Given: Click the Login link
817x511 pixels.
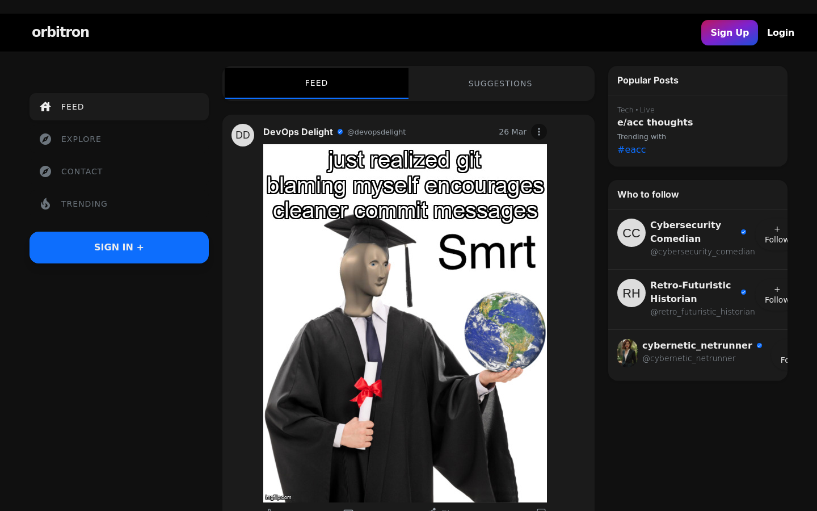Looking at the screenshot, I should (x=781, y=33).
